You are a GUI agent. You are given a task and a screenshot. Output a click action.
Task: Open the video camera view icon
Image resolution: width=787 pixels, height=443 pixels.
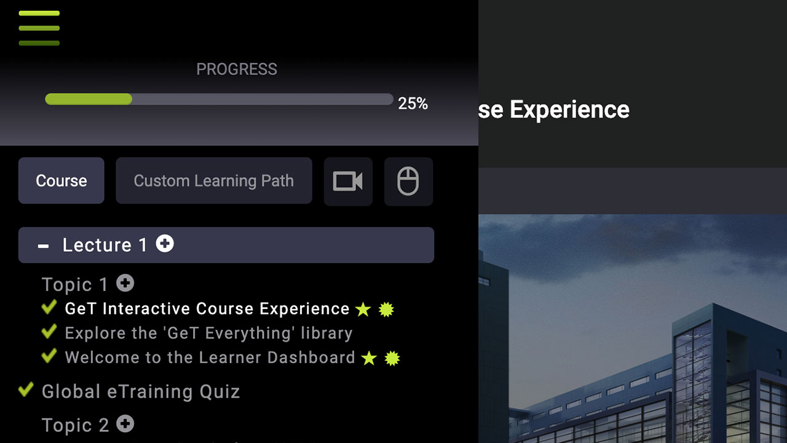click(348, 182)
